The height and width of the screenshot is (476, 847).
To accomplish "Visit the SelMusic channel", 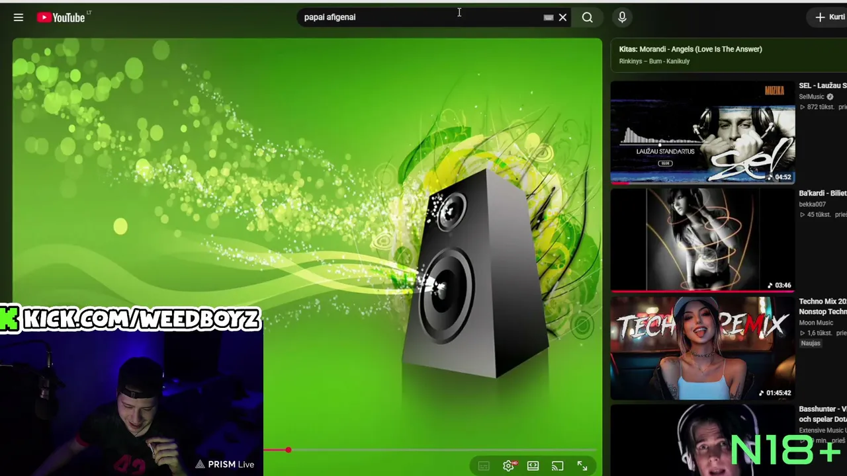I will 811,97.
